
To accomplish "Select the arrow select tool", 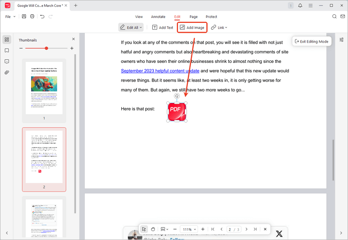I will [x=144, y=229].
